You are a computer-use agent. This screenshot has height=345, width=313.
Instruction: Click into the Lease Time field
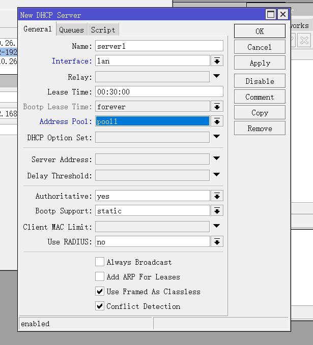[159, 92]
